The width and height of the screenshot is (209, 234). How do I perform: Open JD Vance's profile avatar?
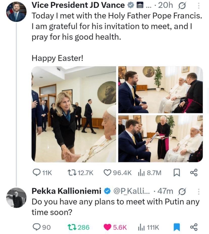[16, 12]
